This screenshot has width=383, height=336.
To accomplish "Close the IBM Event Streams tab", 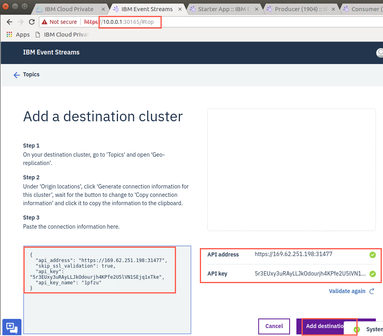I will [180, 9].
